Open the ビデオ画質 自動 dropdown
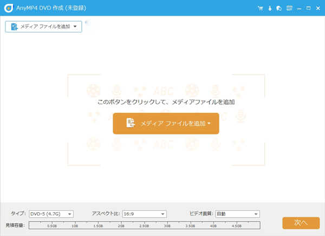325x236 pixels. (238, 214)
